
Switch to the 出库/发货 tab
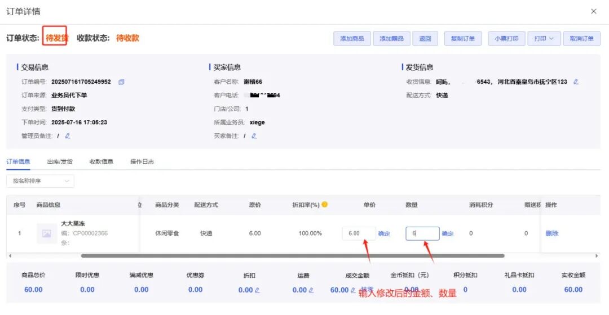tap(60, 161)
